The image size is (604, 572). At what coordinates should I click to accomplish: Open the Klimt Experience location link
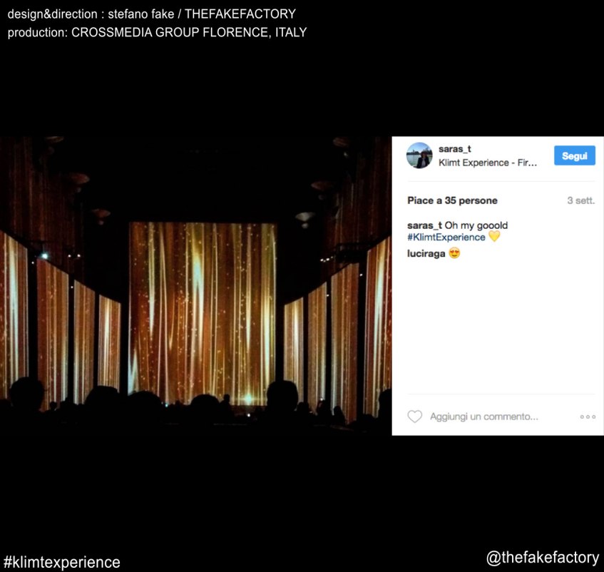pos(487,163)
